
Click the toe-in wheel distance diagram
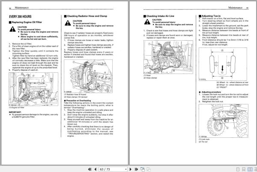coord(223,64)
